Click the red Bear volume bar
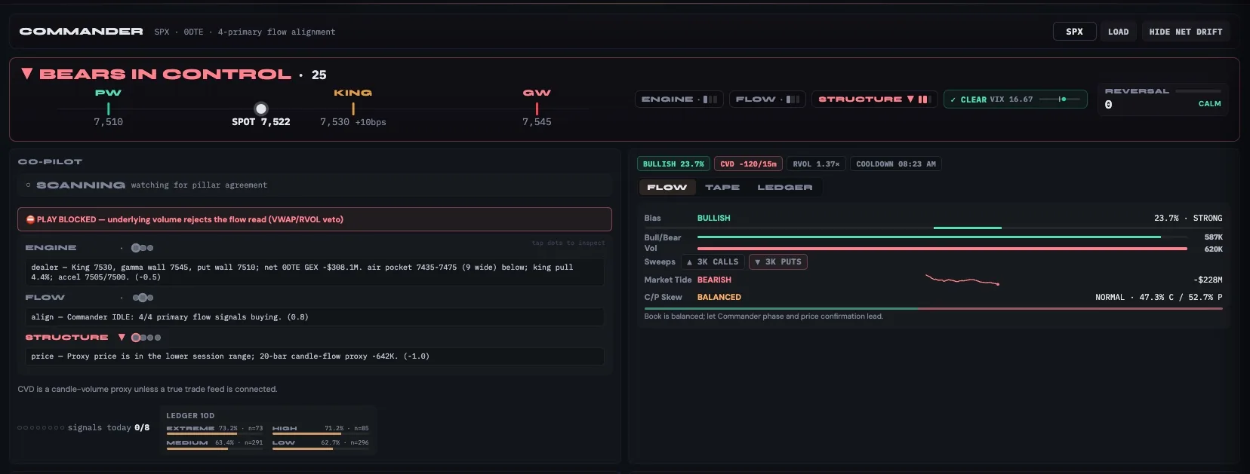The height and width of the screenshot is (474, 1250). coord(942,249)
